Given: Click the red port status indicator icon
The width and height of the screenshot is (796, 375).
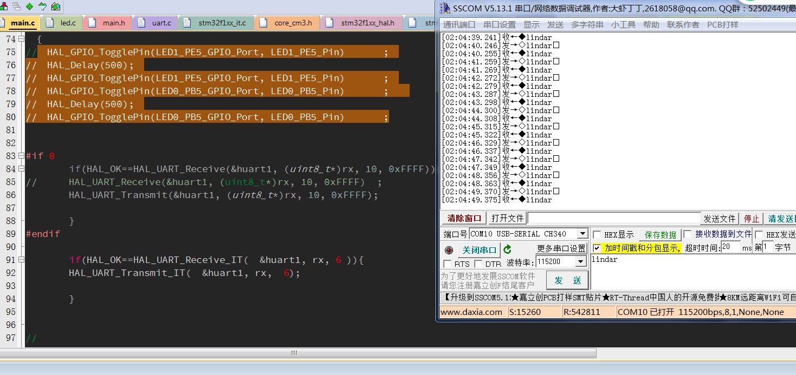Looking at the screenshot, I should pyautogui.click(x=449, y=250).
